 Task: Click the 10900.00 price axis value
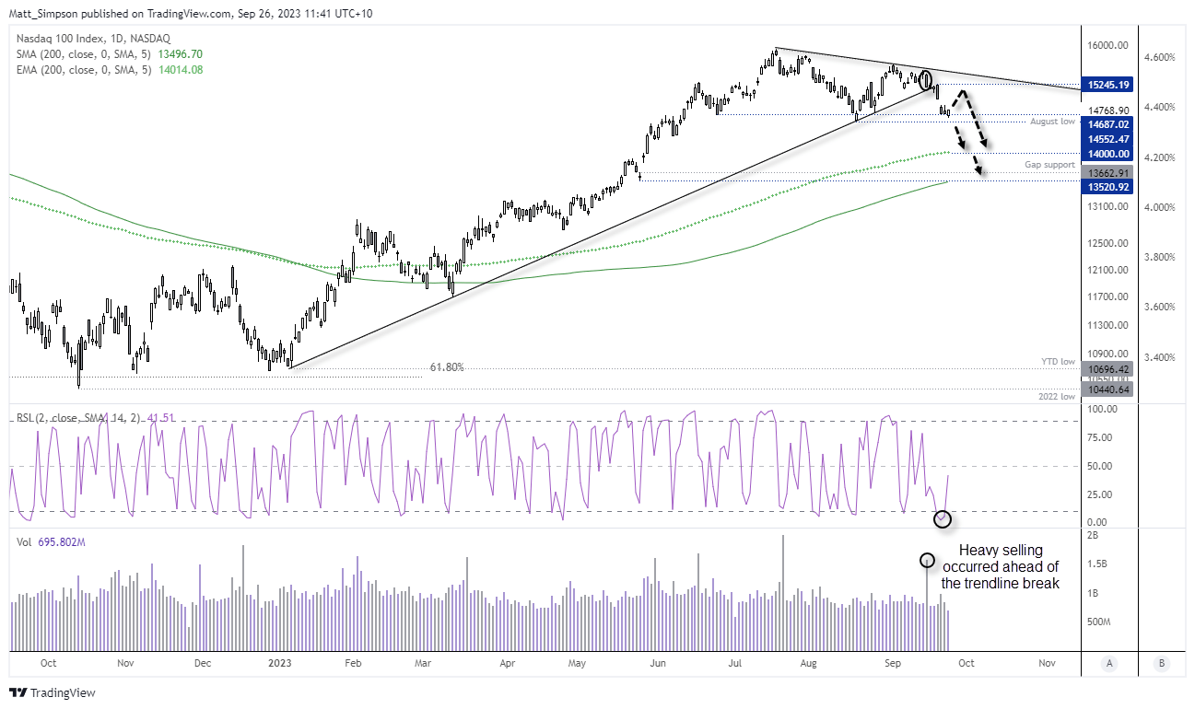pyautogui.click(x=1108, y=354)
